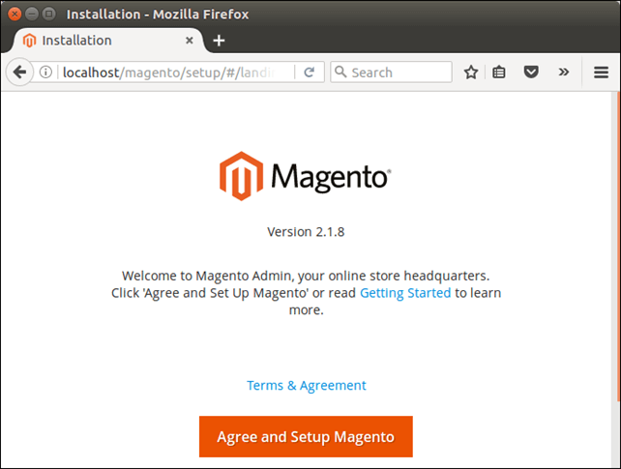Click the Magento logo

[x=306, y=176]
